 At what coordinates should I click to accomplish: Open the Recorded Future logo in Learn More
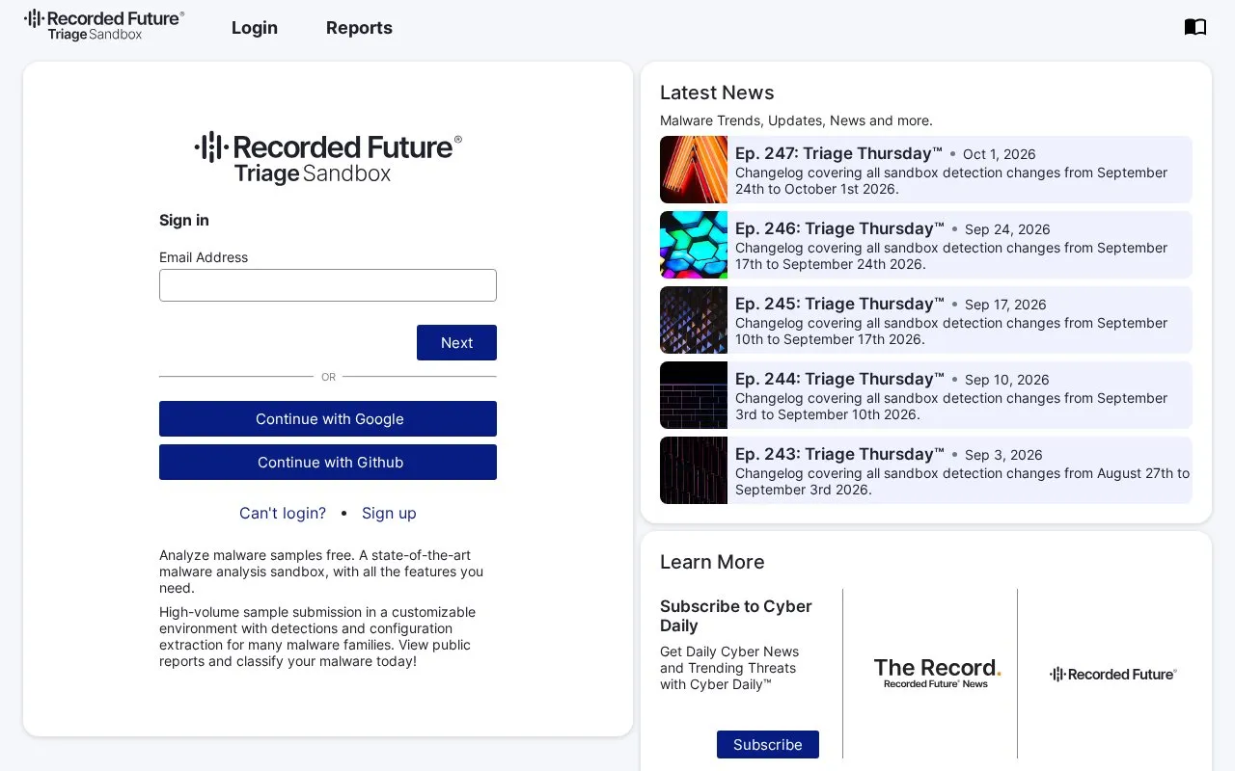click(1113, 674)
